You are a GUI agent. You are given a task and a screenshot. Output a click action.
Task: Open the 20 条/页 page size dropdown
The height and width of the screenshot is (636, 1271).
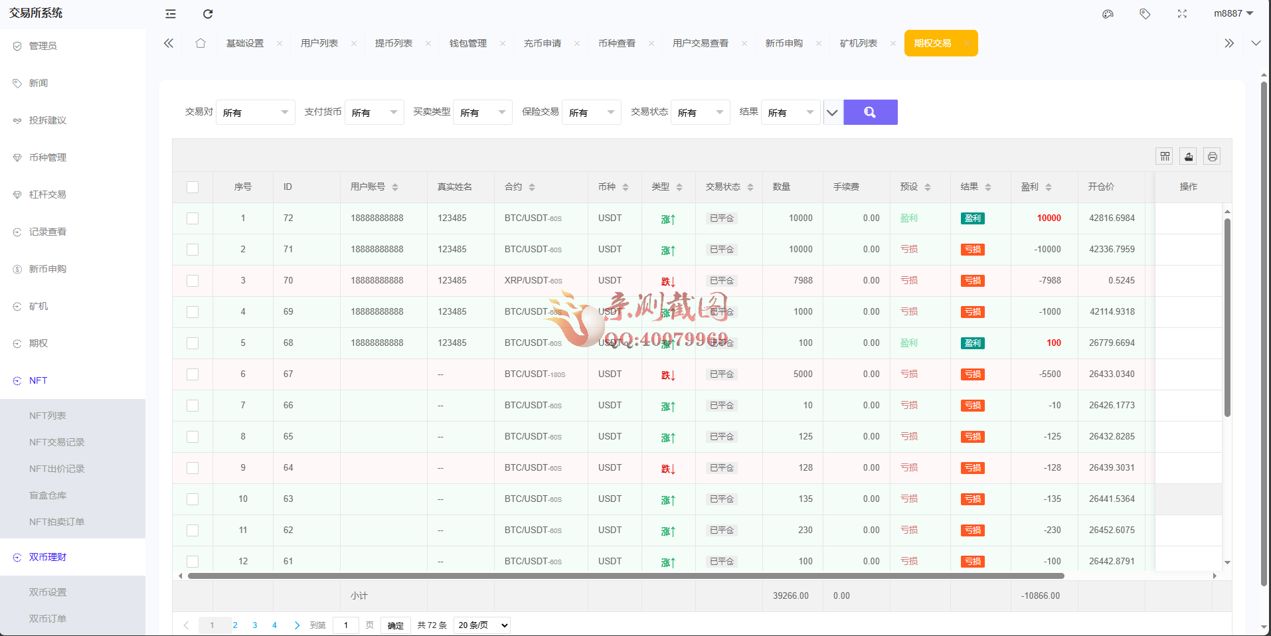click(x=482, y=625)
